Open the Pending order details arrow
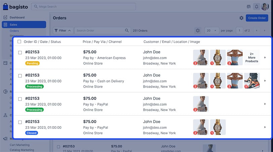 tap(265, 57)
